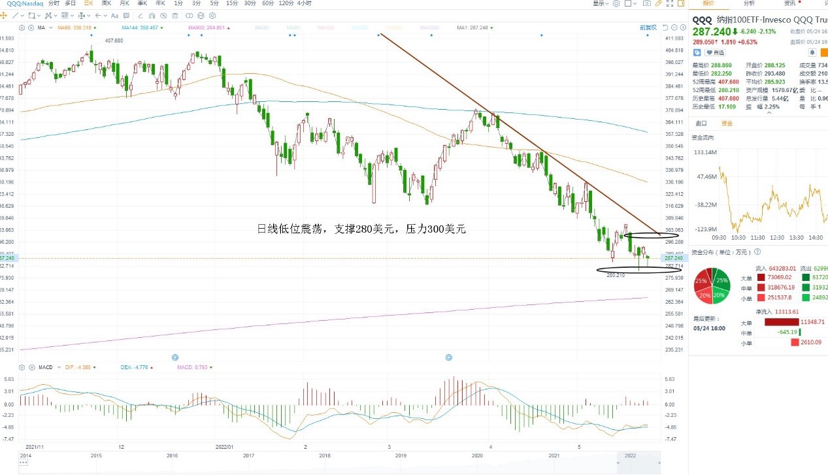This screenshot has height=475, width=828.
Task: Select the price range measure tool
Action: (x=82, y=16)
